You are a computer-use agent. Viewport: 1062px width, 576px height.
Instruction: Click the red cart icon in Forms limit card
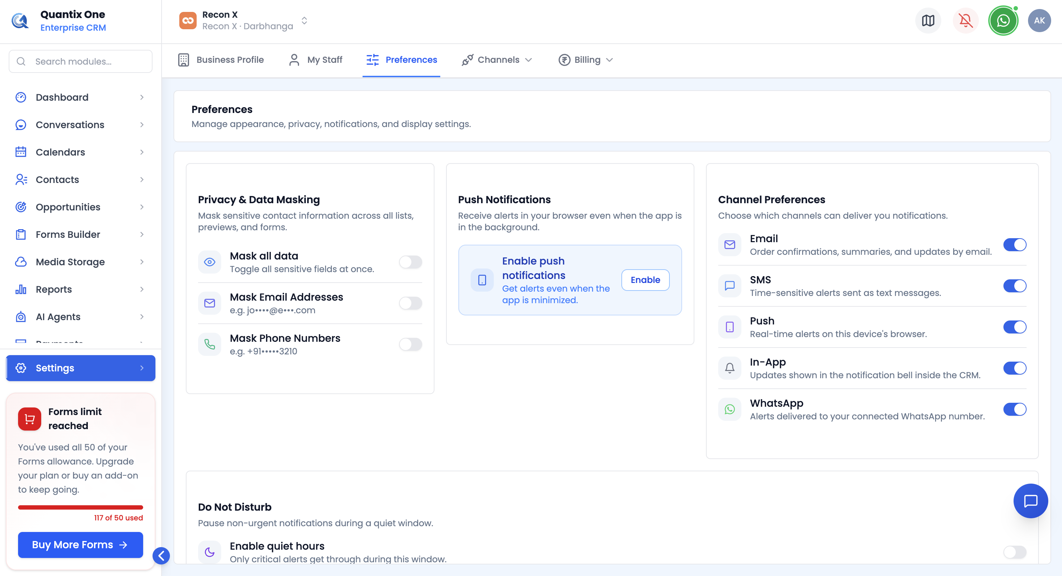(x=30, y=419)
